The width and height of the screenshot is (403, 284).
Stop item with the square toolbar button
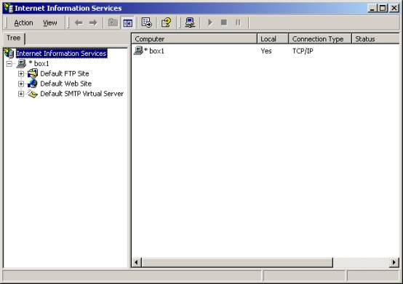(224, 23)
